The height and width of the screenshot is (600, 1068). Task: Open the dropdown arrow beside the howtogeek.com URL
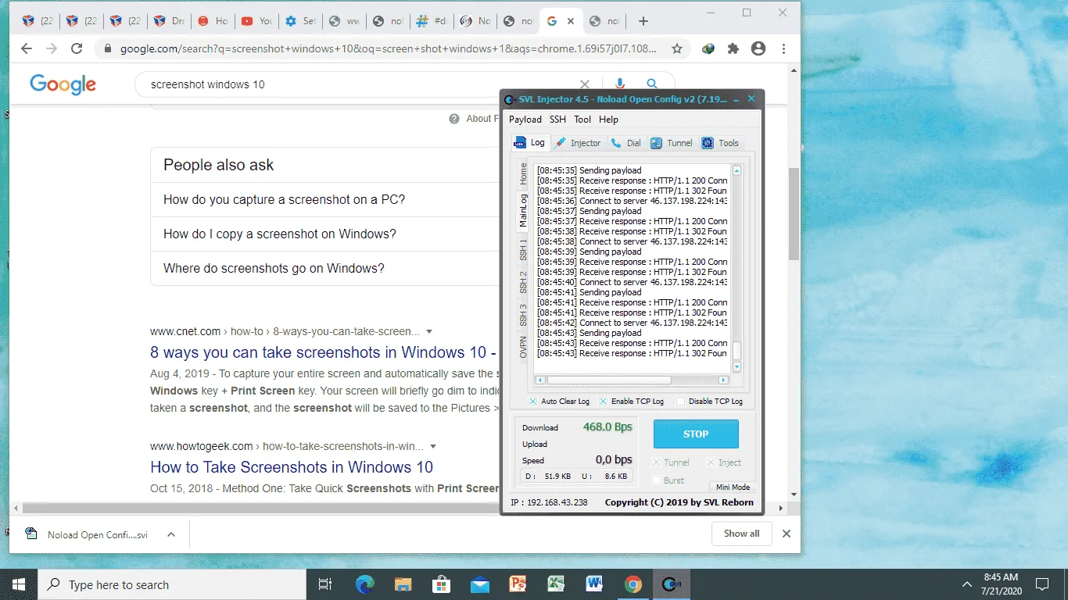pyautogui.click(x=433, y=447)
